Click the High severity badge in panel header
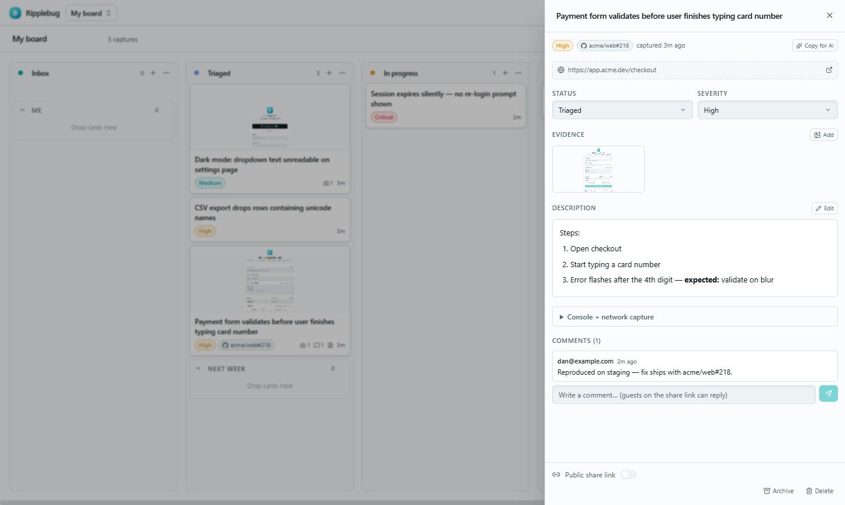 point(563,46)
